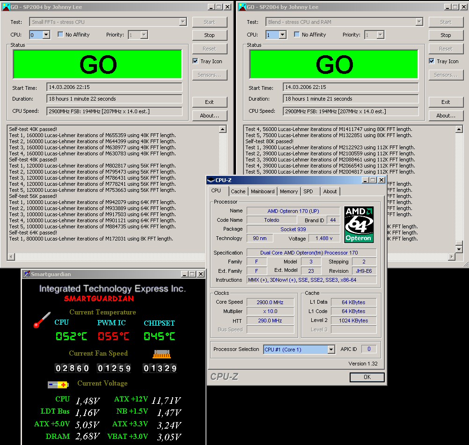Image resolution: width=469 pixels, height=445 pixels.
Task: Click Exit in the right SP2004 window
Action: (446, 102)
